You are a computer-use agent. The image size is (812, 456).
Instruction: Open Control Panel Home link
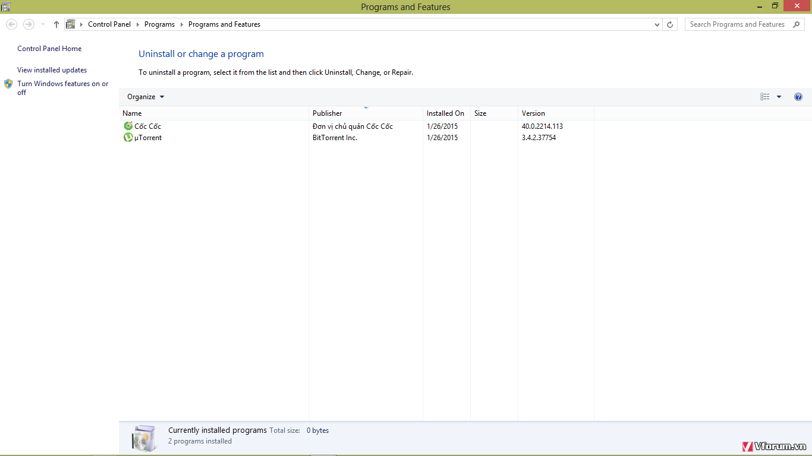tap(49, 49)
